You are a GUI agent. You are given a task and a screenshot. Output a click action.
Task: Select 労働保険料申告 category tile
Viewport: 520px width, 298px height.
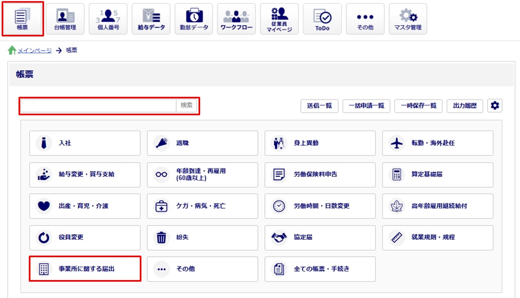[320, 175]
